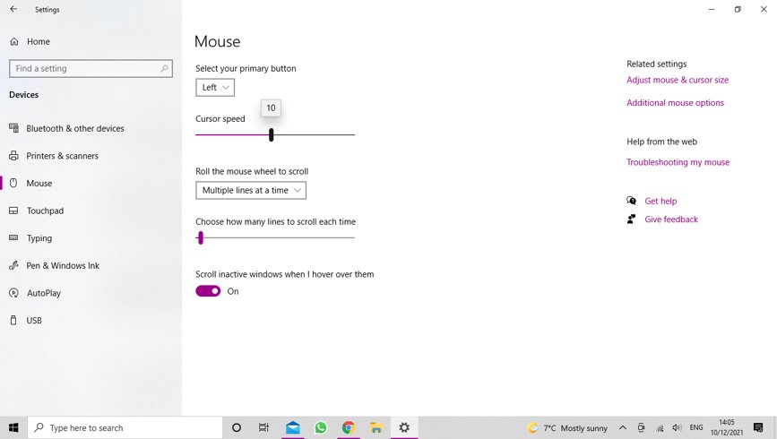Go to Printers & scanners section
777x439 pixels.
(x=62, y=156)
